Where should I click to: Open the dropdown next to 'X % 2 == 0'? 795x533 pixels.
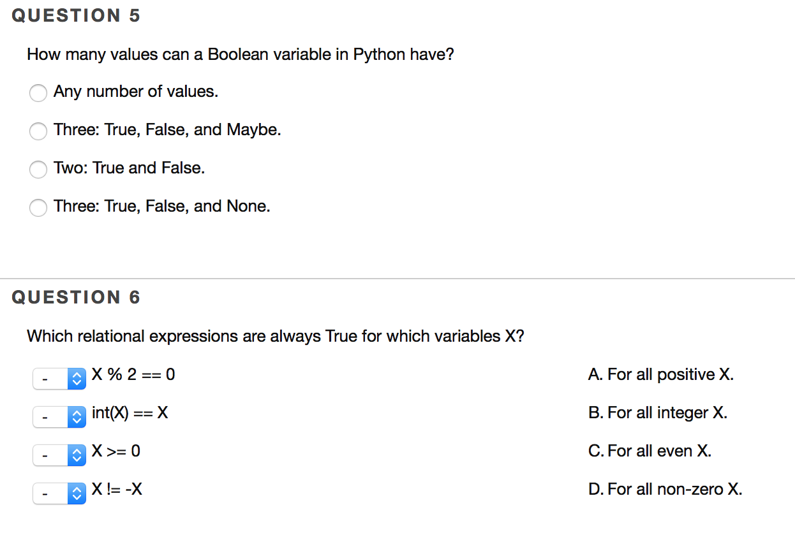pyautogui.click(x=59, y=378)
